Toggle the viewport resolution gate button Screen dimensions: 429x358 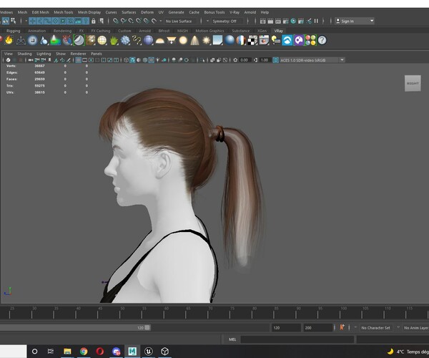pos(91,60)
